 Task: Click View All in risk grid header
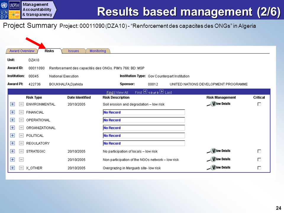click(x=122, y=93)
